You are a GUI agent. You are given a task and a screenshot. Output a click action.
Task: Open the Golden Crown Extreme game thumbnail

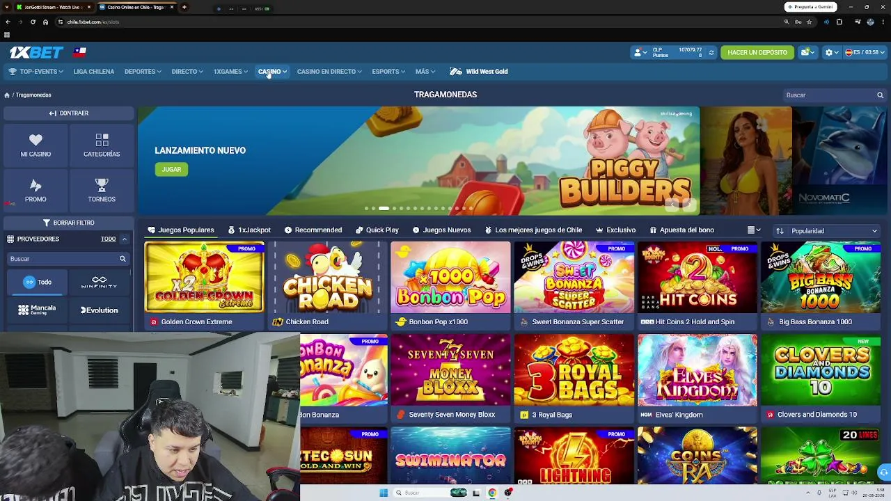click(204, 278)
